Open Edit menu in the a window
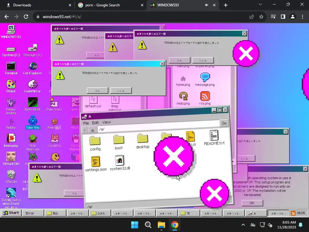 click(x=95, y=123)
